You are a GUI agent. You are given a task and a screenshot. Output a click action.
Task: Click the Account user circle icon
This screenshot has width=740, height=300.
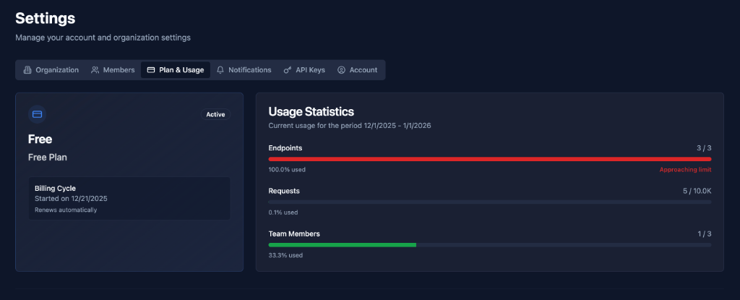(x=341, y=70)
